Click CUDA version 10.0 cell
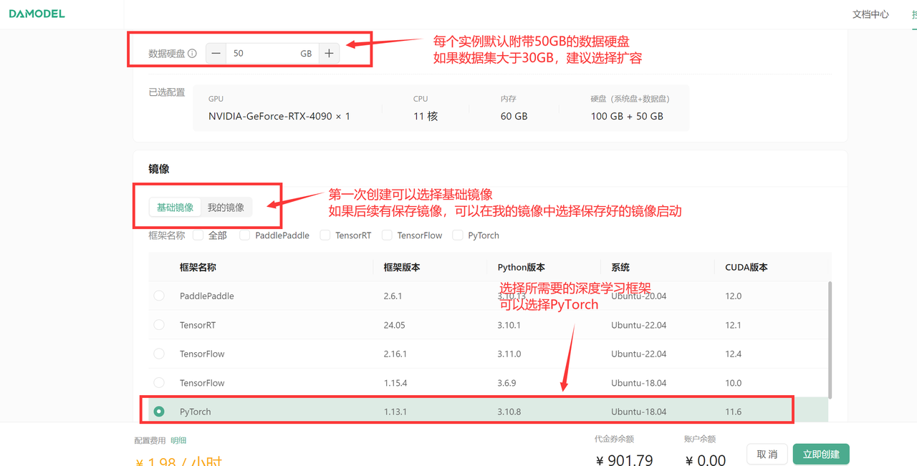The width and height of the screenshot is (917, 466). pyautogui.click(x=734, y=383)
